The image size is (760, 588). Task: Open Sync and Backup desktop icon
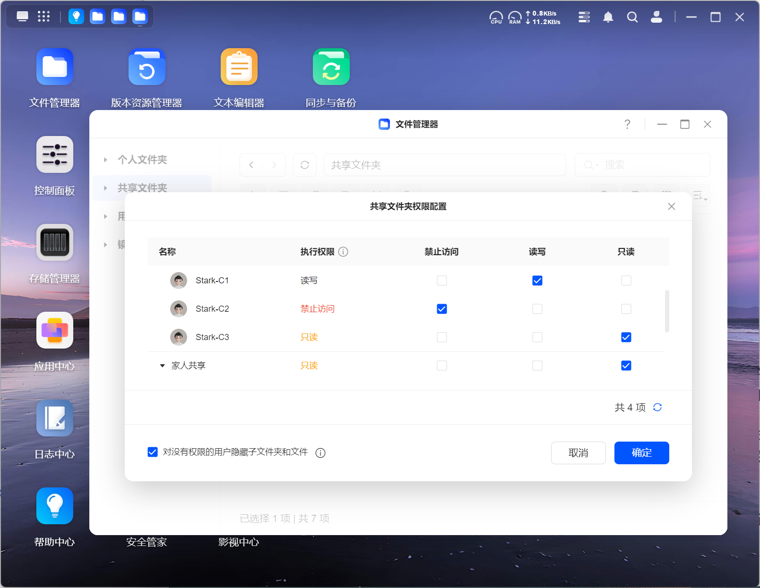click(x=331, y=67)
